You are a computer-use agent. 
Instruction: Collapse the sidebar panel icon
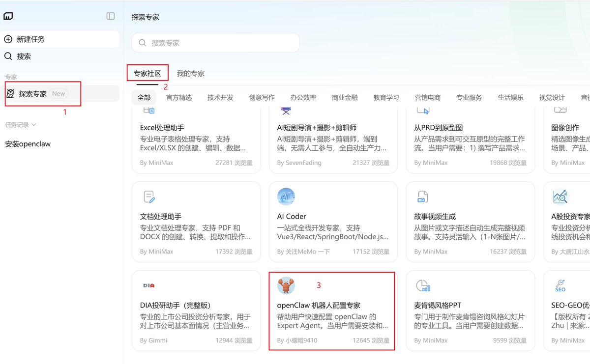tap(111, 16)
